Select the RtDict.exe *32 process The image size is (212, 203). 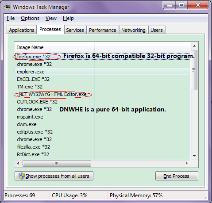pos(103,154)
